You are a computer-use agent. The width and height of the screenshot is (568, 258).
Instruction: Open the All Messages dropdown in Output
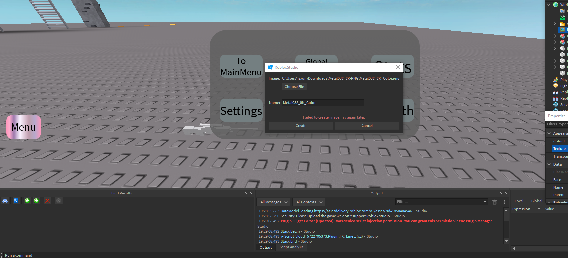click(274, 202)
